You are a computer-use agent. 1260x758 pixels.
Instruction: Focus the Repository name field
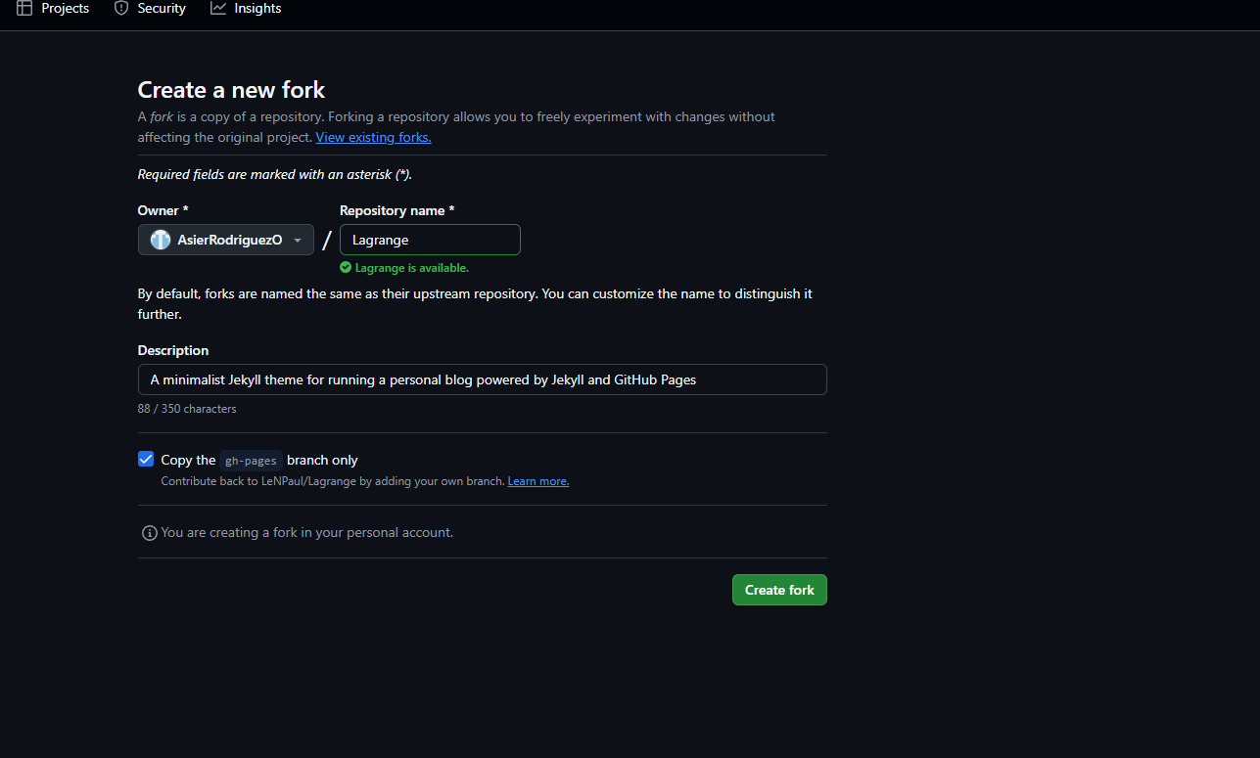pyautogui.click(x=430, y=240)
